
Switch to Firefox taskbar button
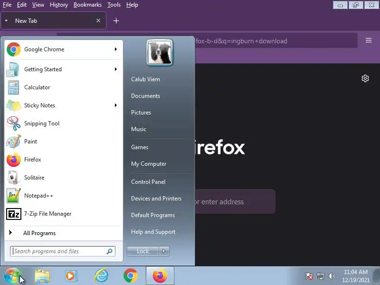coord(160,276)
